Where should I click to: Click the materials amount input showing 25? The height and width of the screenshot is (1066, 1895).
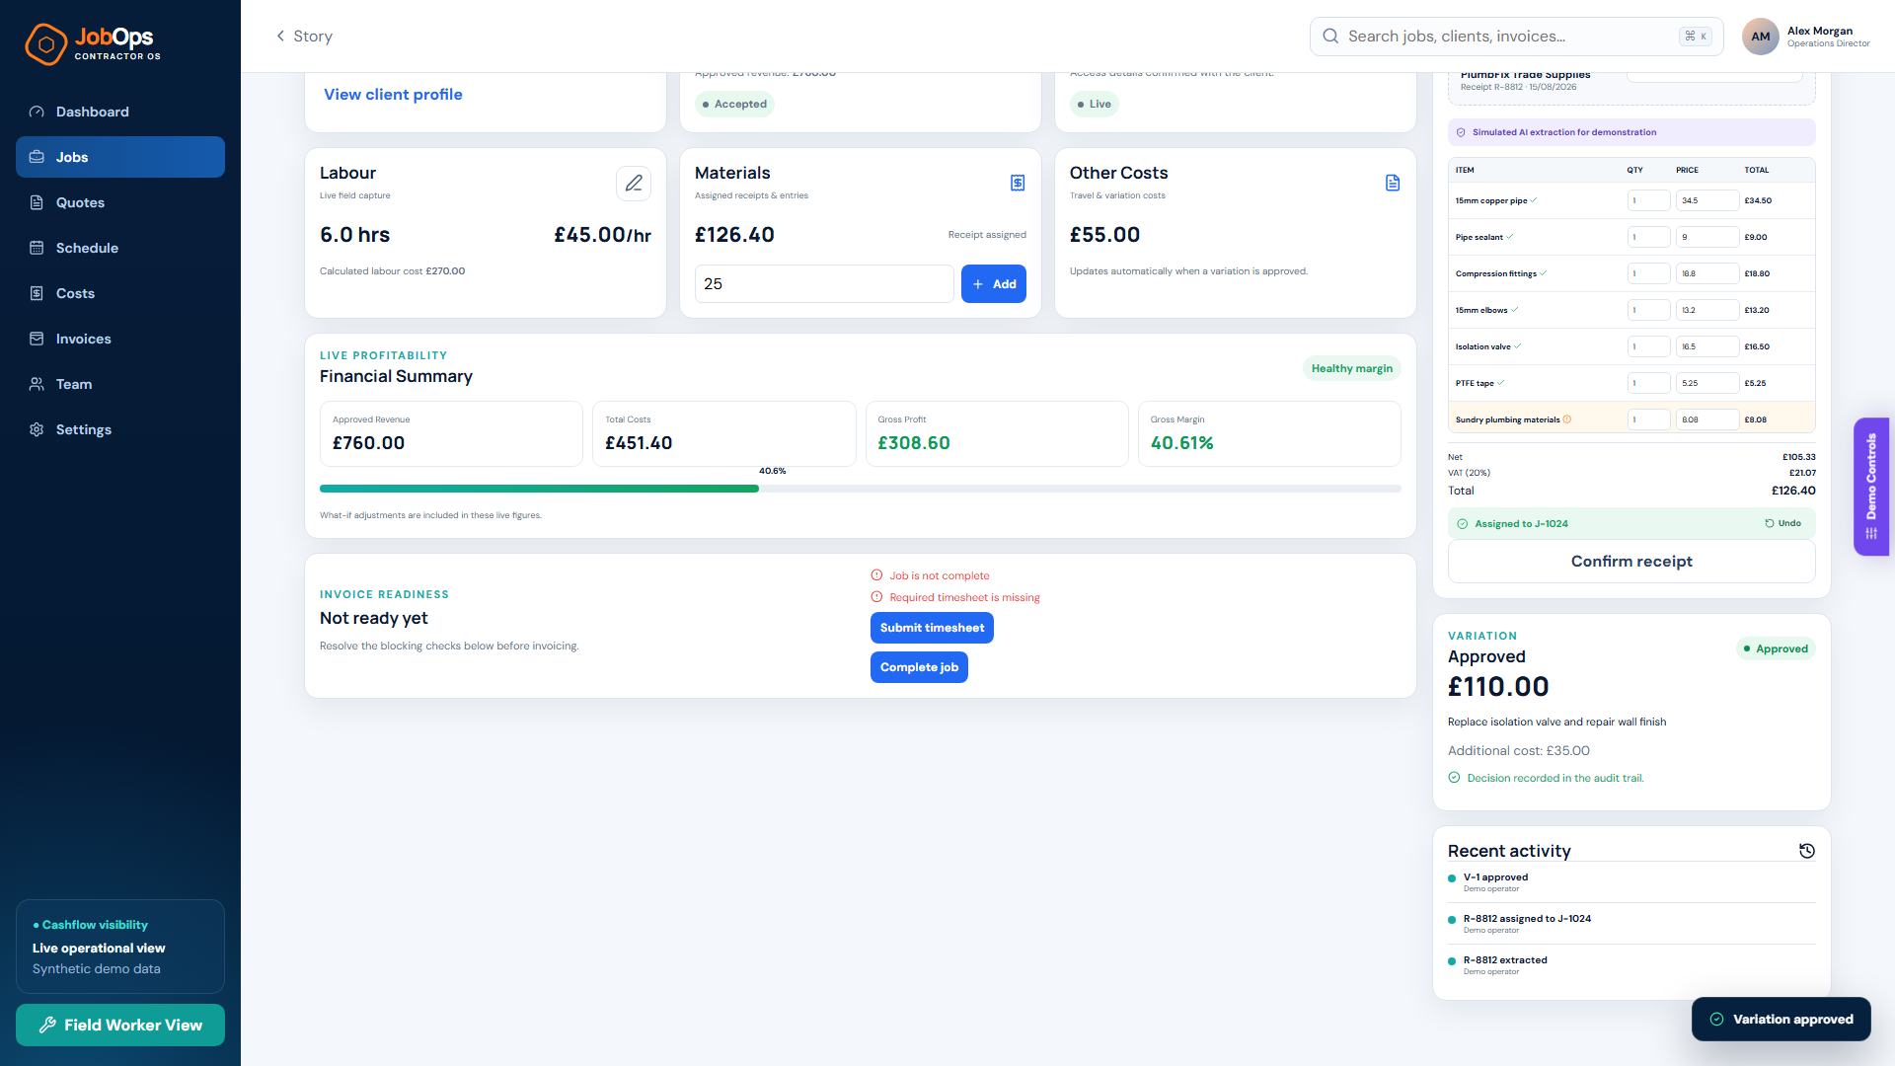pyautogui.click(x=824, y=284)
